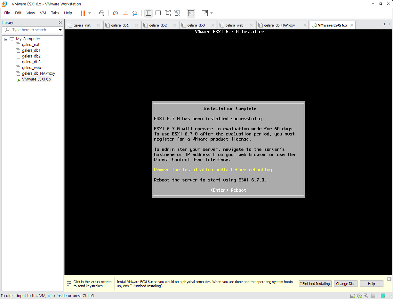
Task: Click the keyboard icon in the message bar
Action: (x=69, y=284)
